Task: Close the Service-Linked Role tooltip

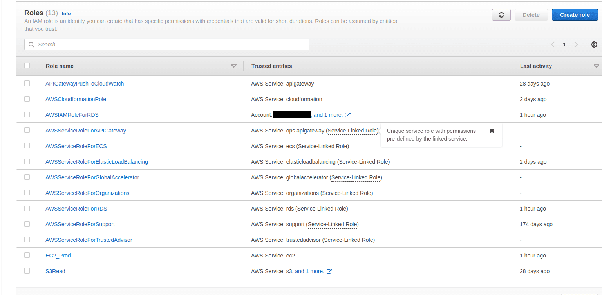Action: pyautogui.click(x=492, y=131)
